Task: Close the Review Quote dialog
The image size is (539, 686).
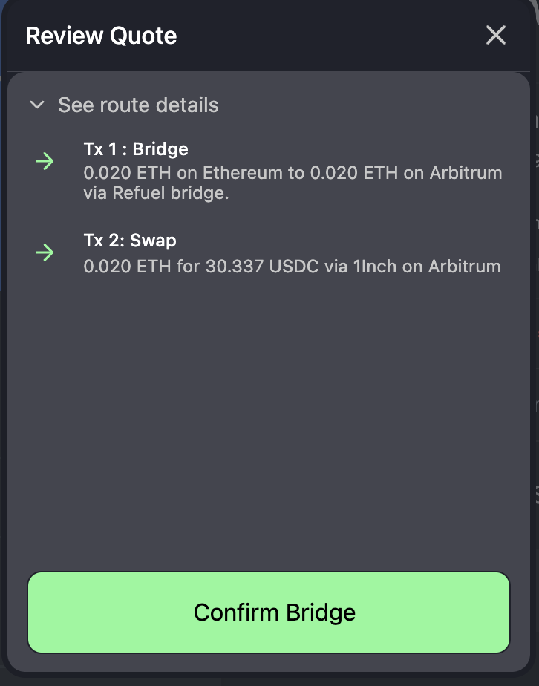Action: tap(496, 35)
